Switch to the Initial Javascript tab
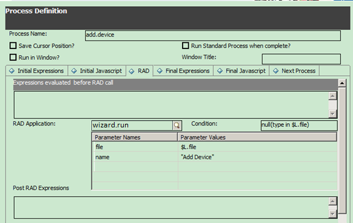The image size is (353, 223). click(97, 71)
